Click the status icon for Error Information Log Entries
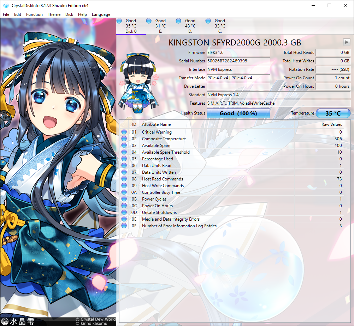354x326 pixels. click(x=124, y=226)
